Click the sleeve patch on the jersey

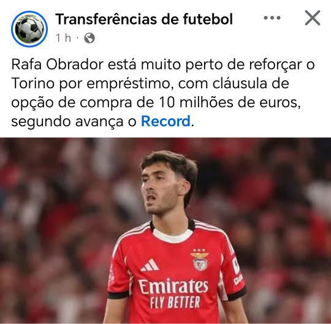(x=237, y=271)
